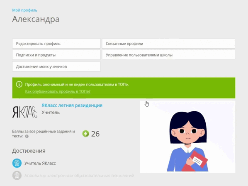The height and width of the screenshot is (186, 248).
Task: Click label Баллы за все решённые задания
Action: tap(44, 134)
